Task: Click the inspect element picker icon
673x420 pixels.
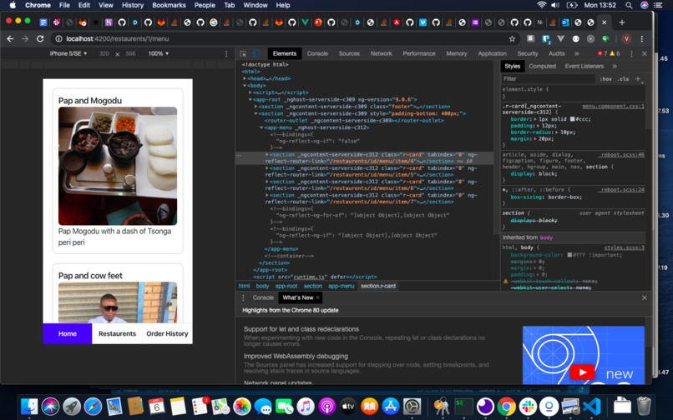Action: (x=243, y=53)
